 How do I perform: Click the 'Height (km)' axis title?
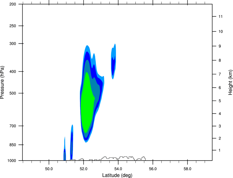(230, 82)
